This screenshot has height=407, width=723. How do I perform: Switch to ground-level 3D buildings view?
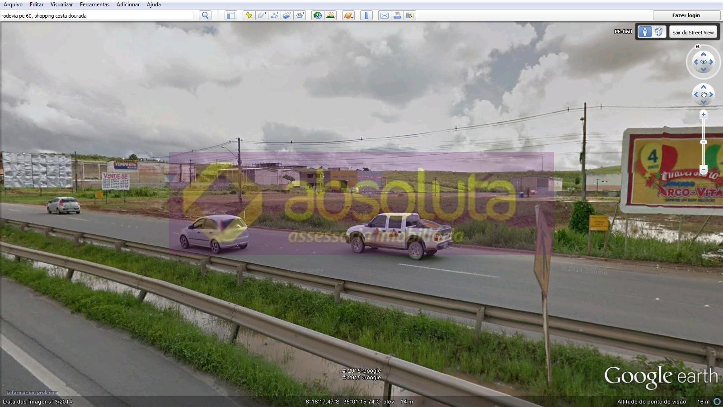click(659, 32)
